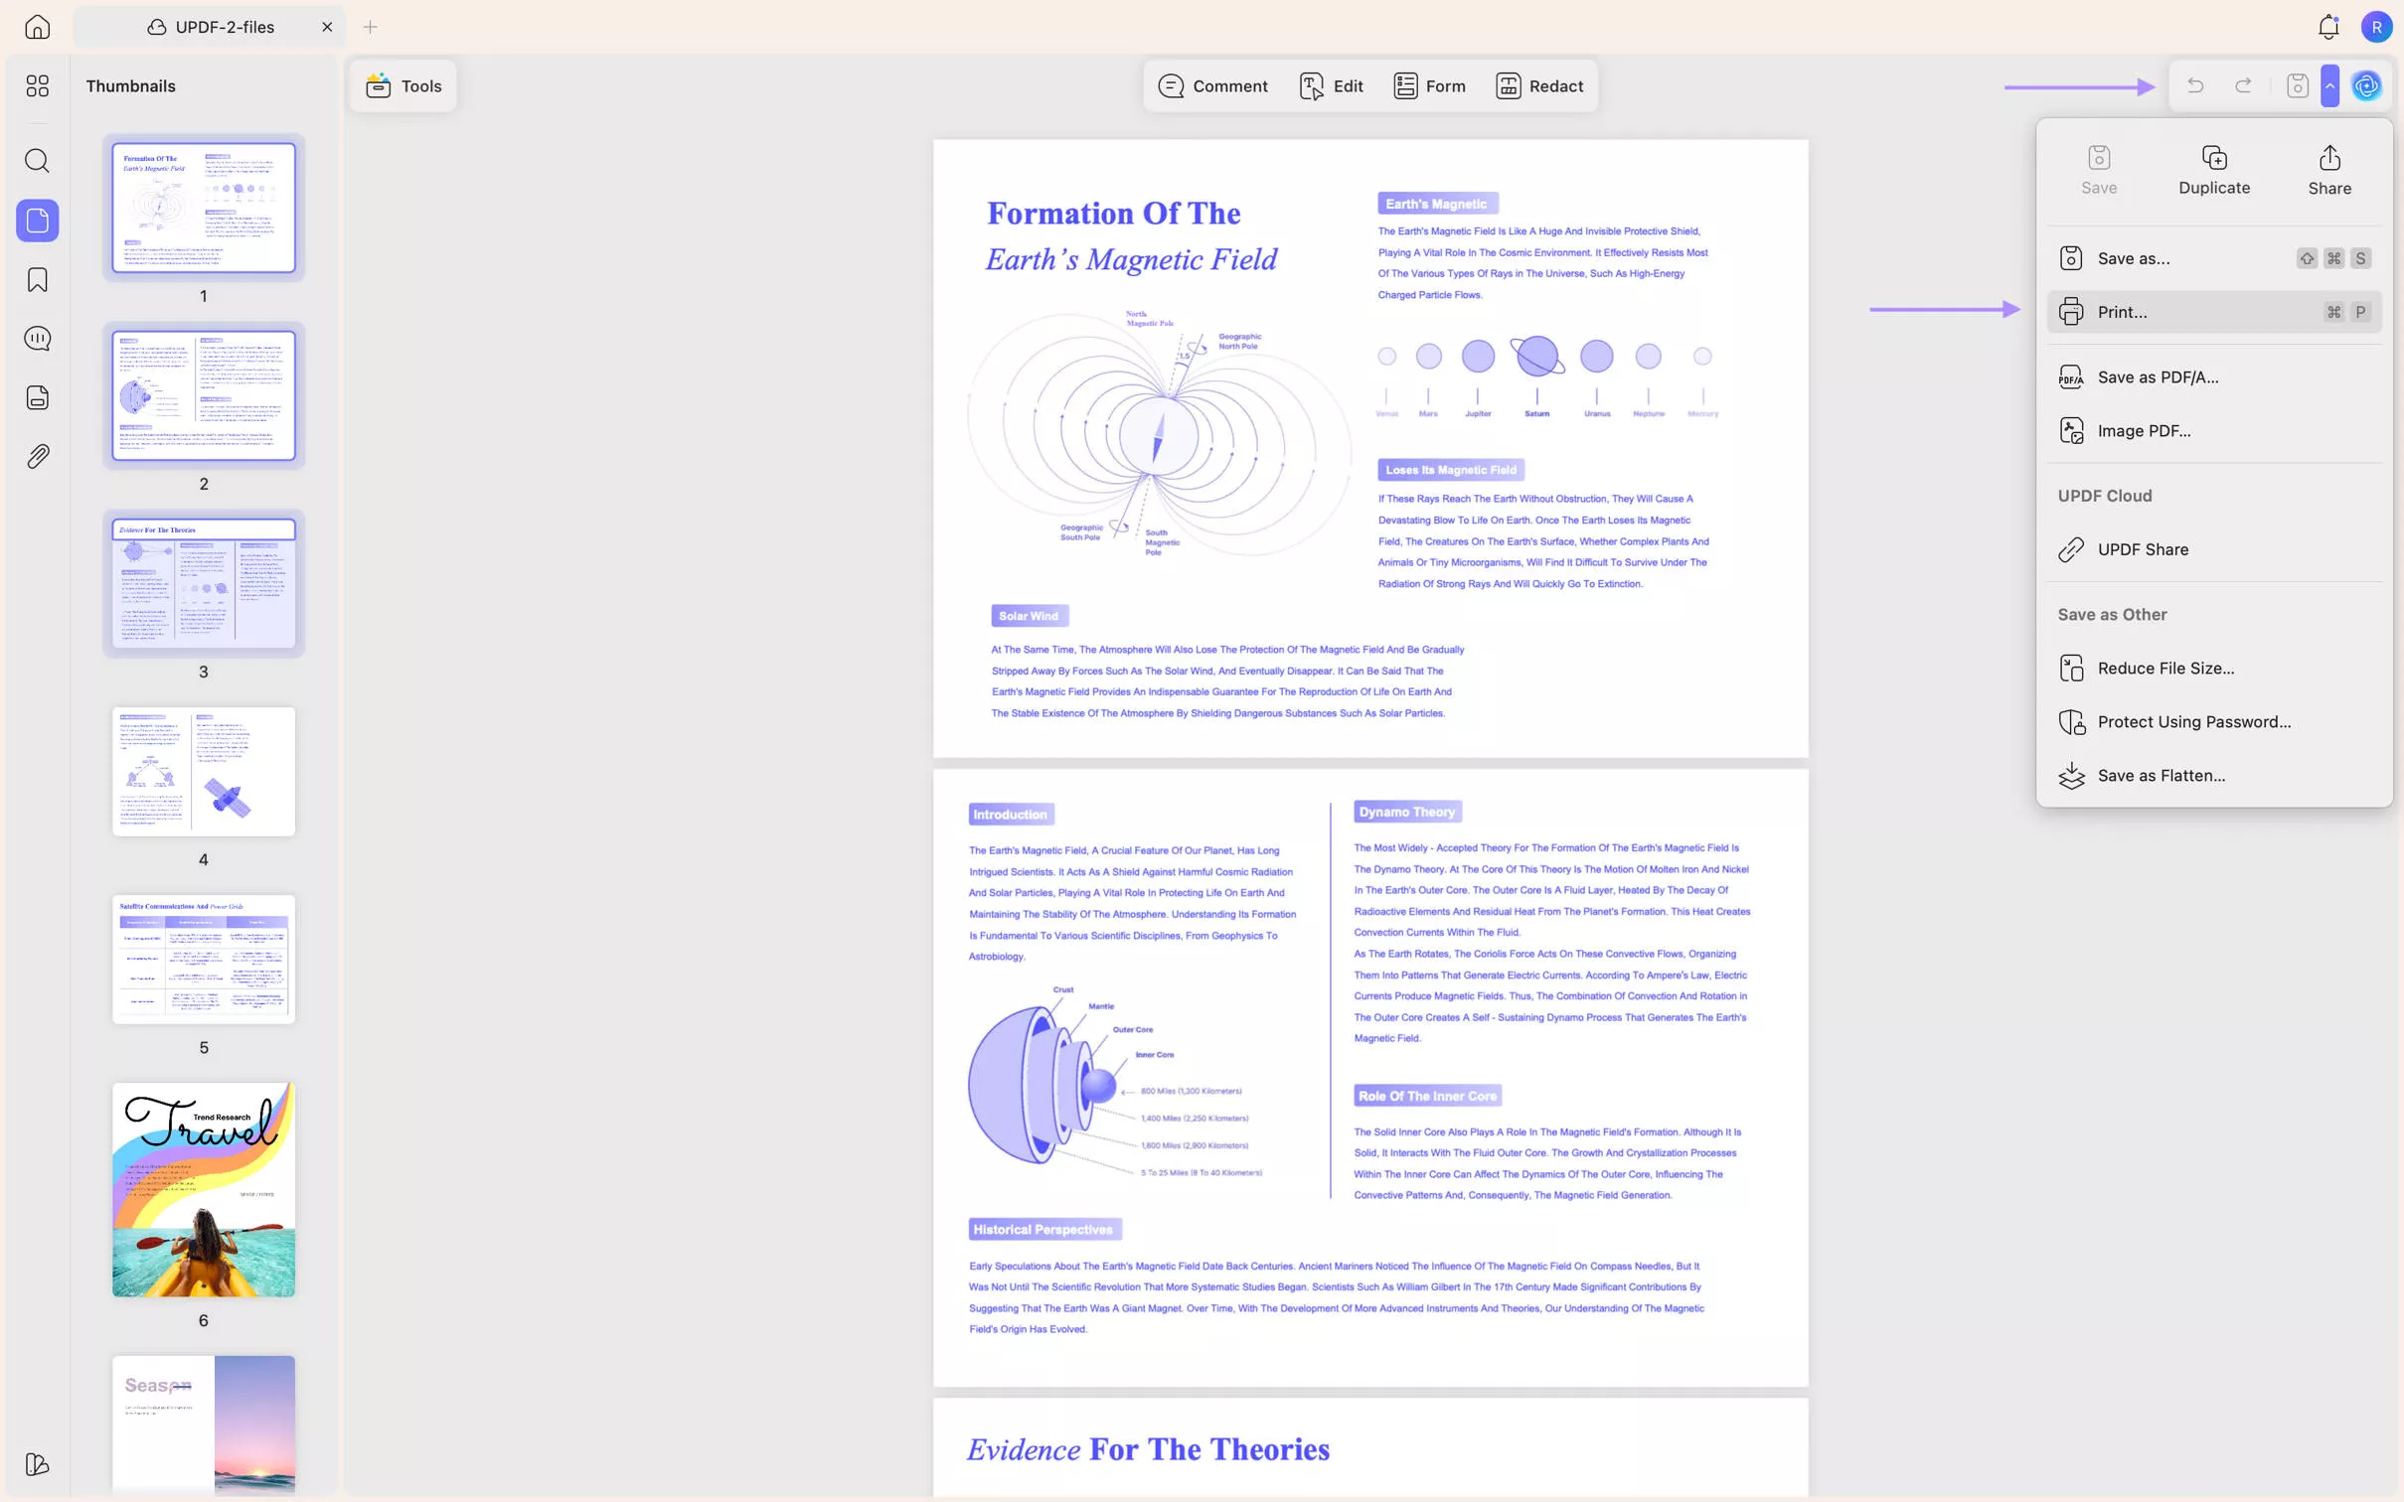
Task: Open notifications bell
Action: click(x=2327, y=27)
